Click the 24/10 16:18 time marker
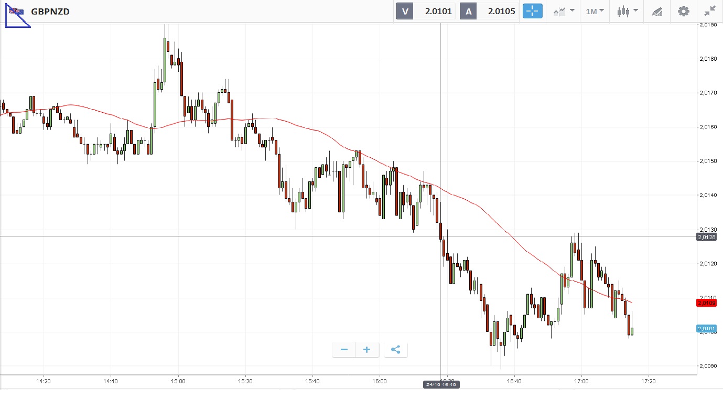Screen dimensions: 723x410 point(441,385)
